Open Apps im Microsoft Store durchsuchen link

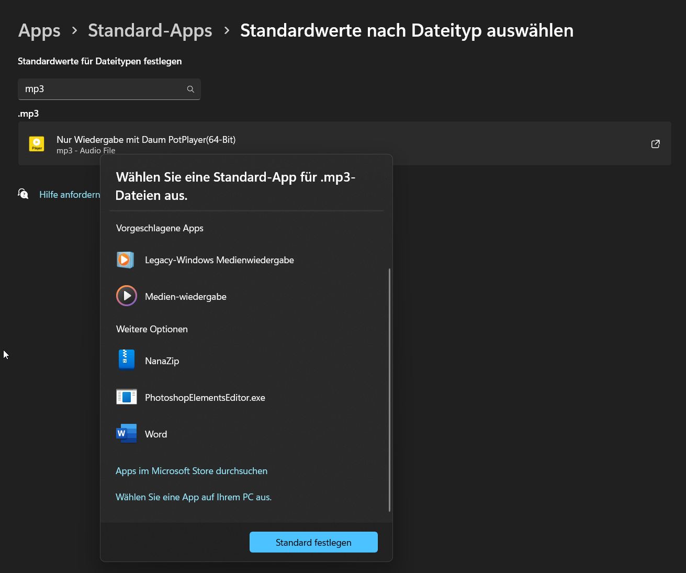click(x=192, y=471)
